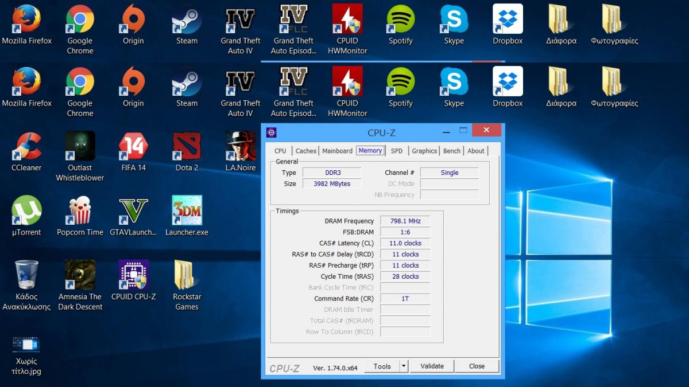
Task: Select the Command Rate value 1T
Action: [x=405, y=299]
